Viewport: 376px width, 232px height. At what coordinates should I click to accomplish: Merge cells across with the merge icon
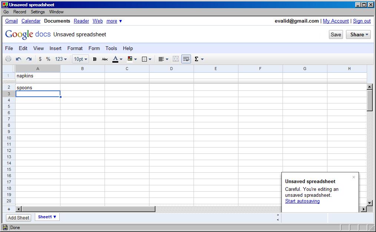point(175,59)
